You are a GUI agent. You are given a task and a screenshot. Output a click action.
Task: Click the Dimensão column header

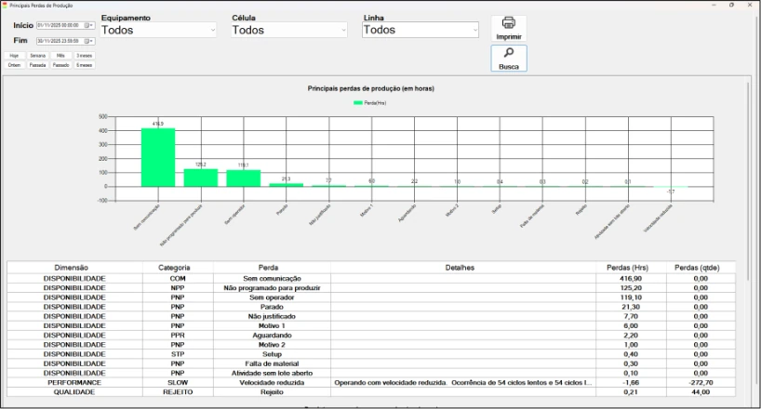pos(72,268)
